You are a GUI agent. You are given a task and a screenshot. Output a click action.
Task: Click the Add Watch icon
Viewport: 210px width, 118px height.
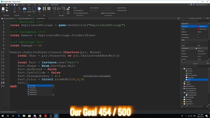click(x=68, y=9)
